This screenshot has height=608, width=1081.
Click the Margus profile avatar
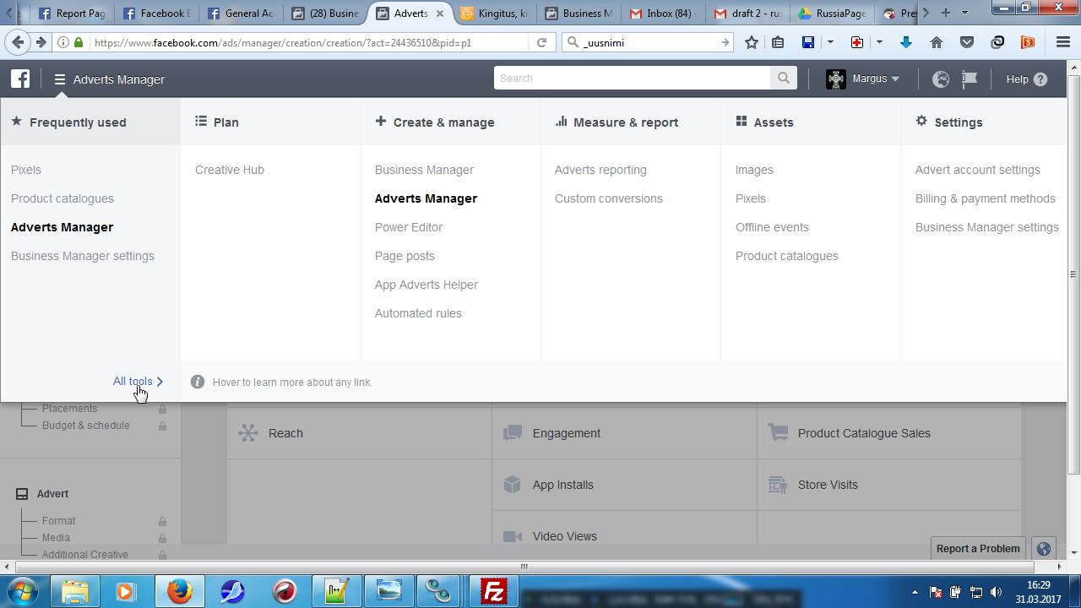coord(836,79)
